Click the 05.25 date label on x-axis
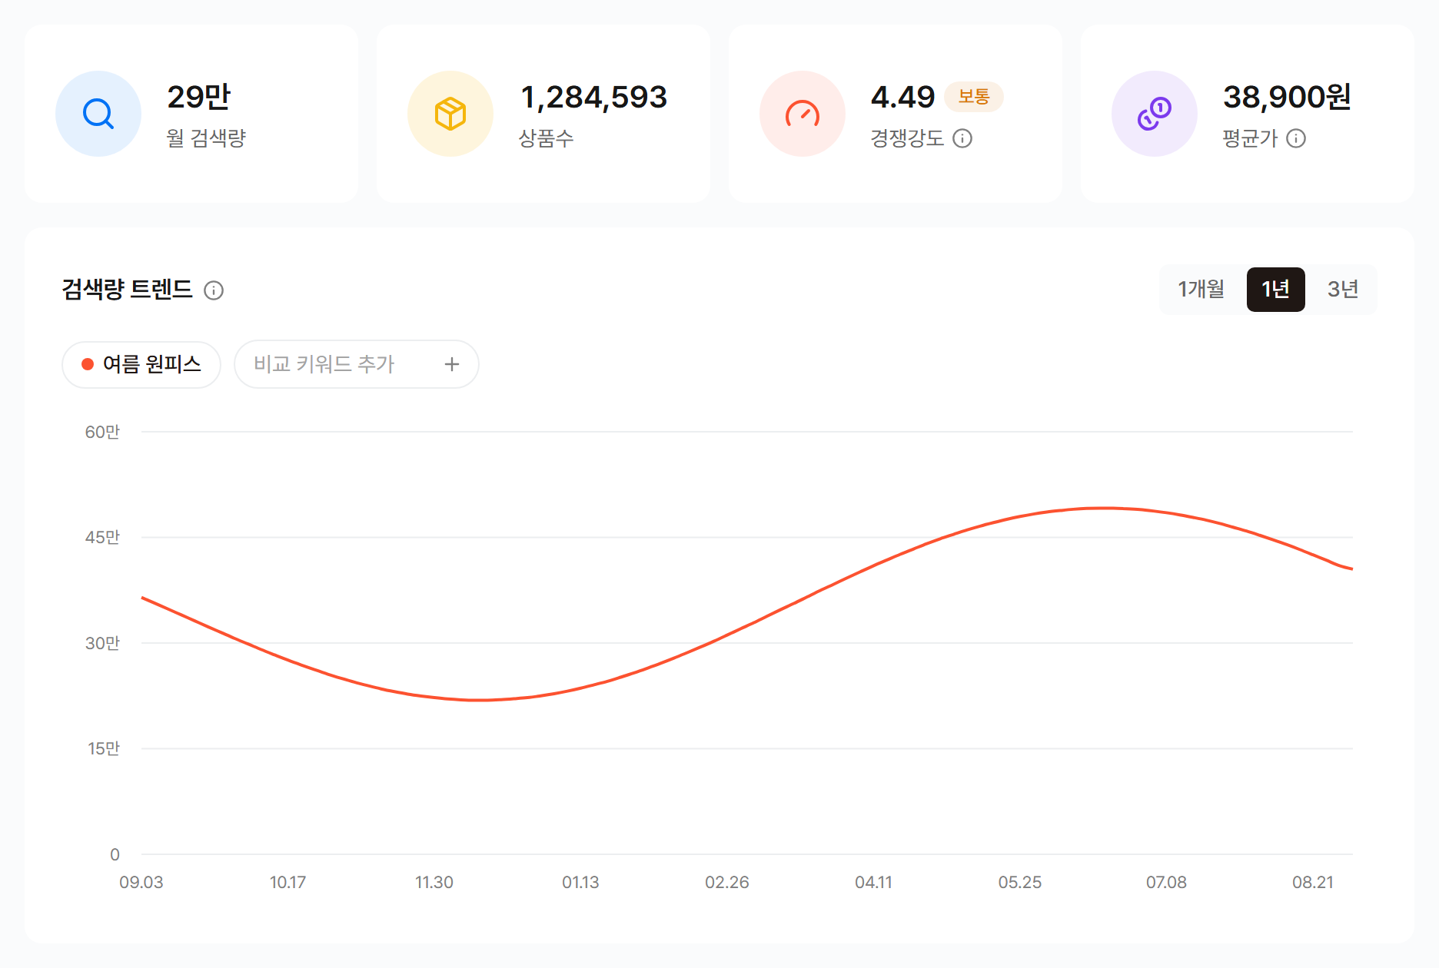The width and height of the screenshot is (1439, 968). [1020, 882]
